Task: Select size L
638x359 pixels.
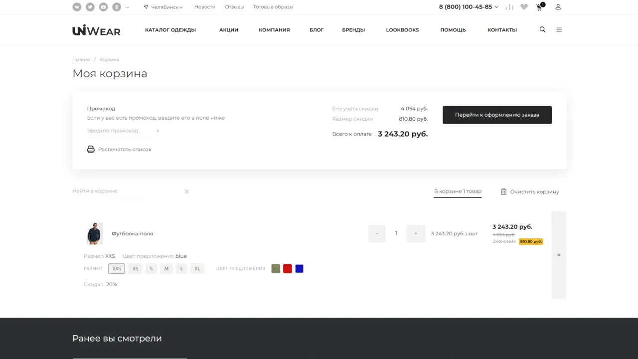Action: (181, 269)
